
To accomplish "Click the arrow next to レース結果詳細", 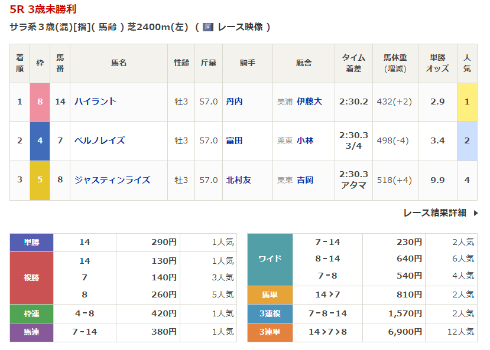I will tap(476, 213).
